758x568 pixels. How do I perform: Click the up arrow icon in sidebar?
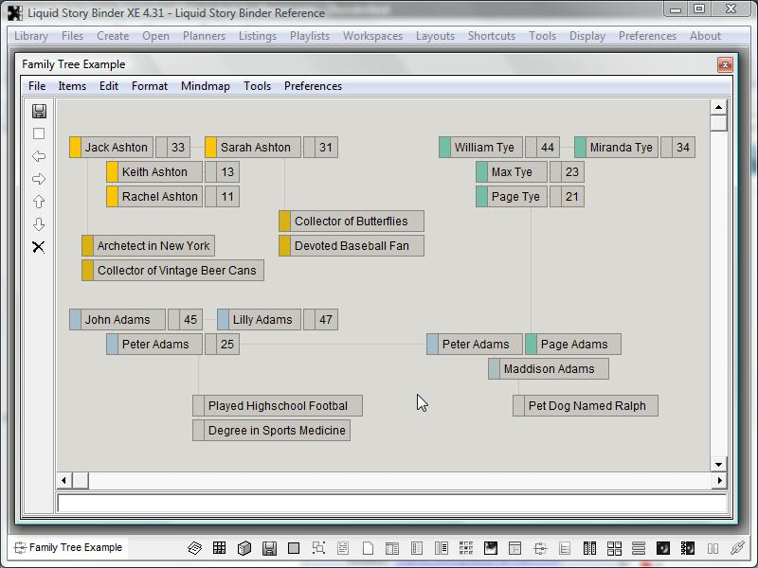coord(39,202)
